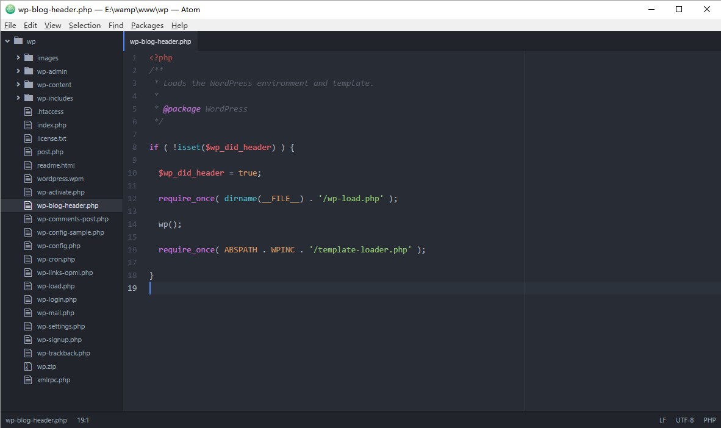Click the 19:1 cursor position indicator
The width and height of the screenshot is (721, 428).
click(x=83, y=420)
